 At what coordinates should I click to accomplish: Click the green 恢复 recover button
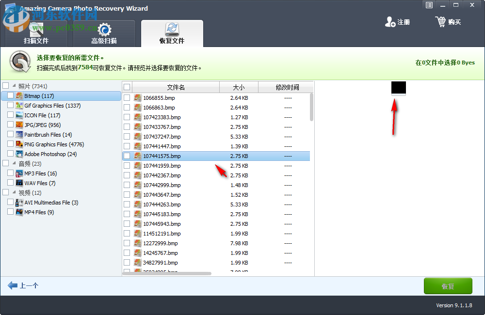(448, 286)
